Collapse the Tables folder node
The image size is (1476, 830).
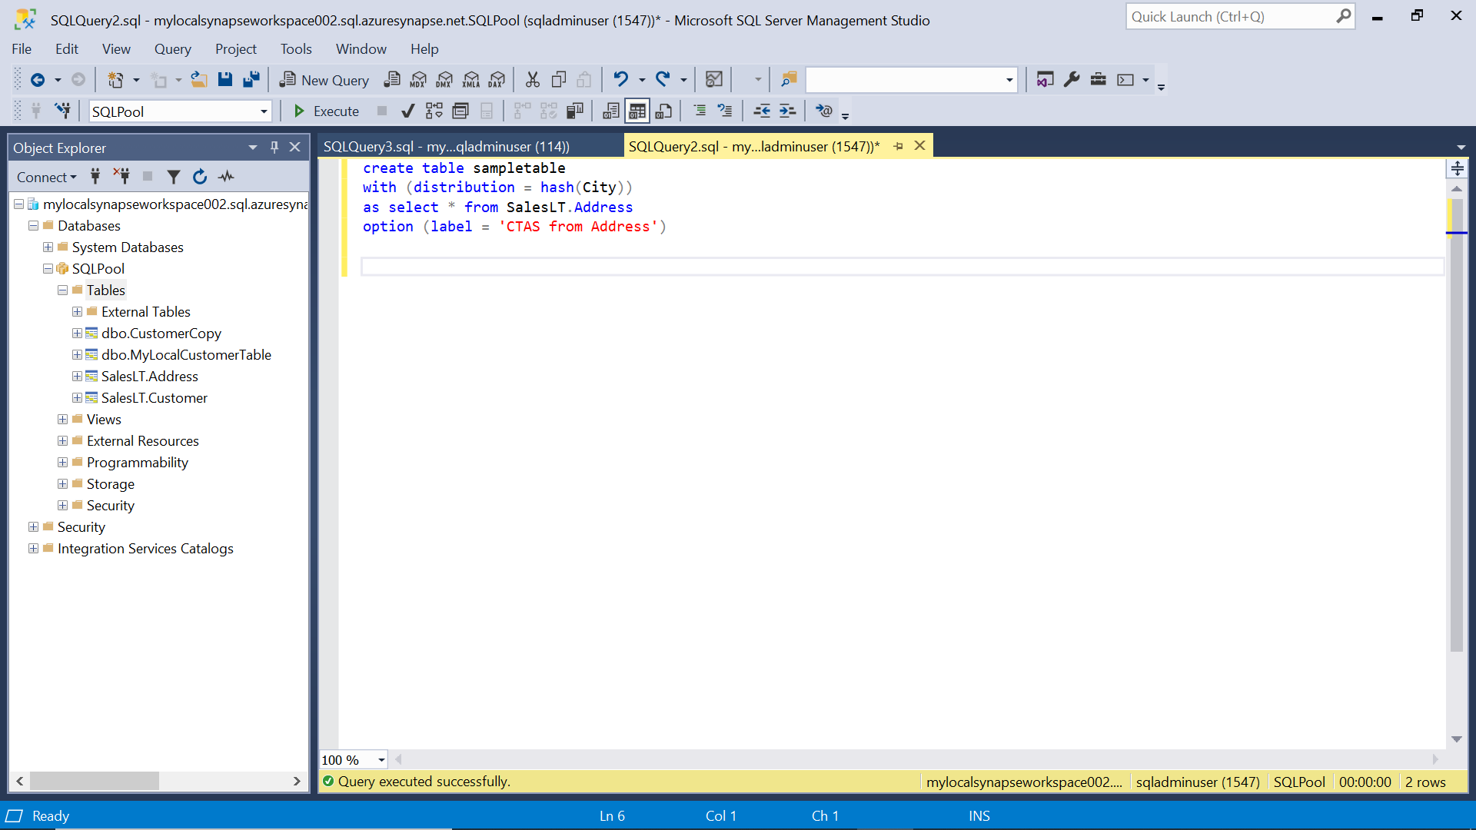(x=62, y=290)
